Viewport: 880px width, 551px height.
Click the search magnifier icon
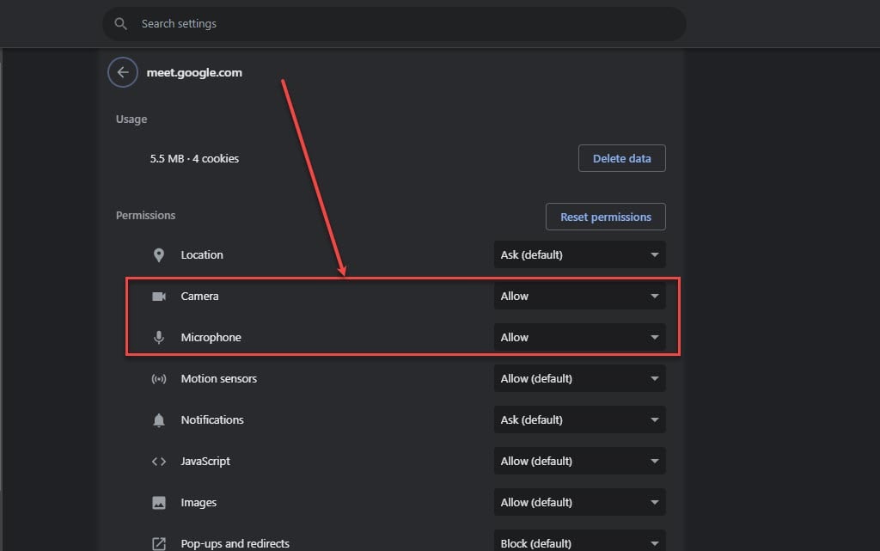(120, 23)
